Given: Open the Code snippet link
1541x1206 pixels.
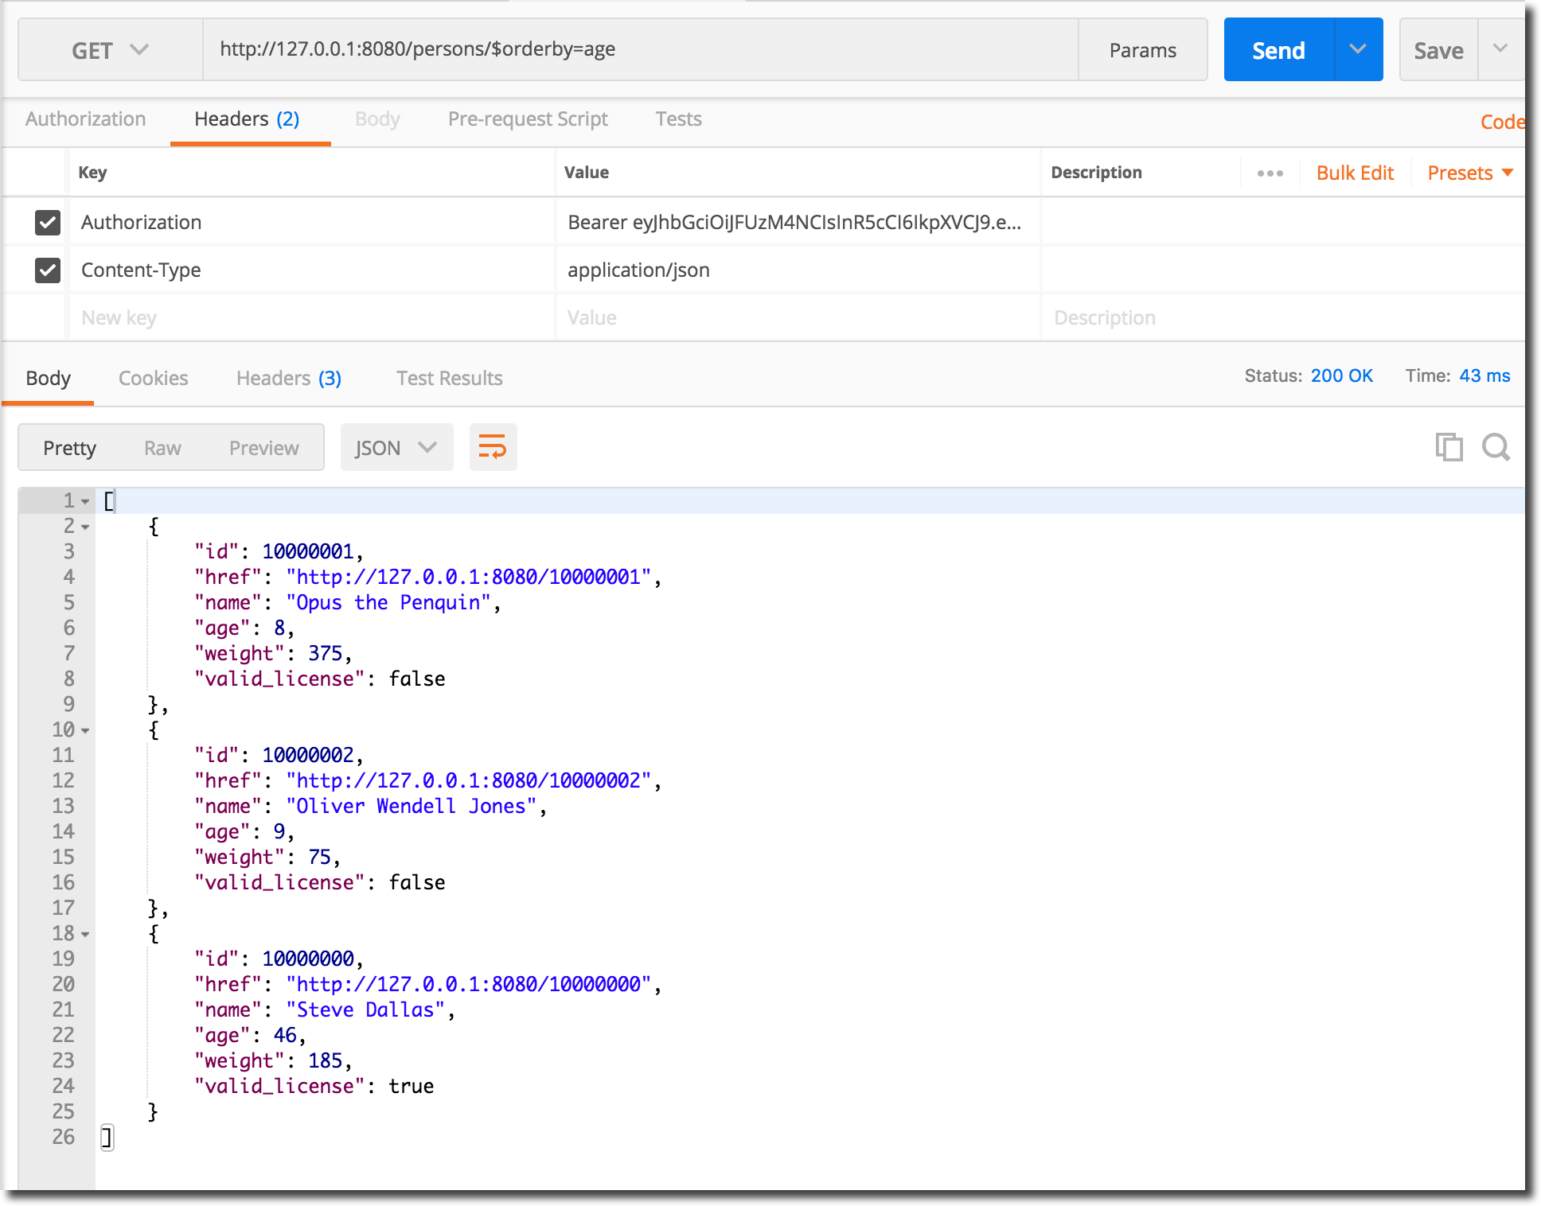Looking at the screenshot, I should [1502, 122].
